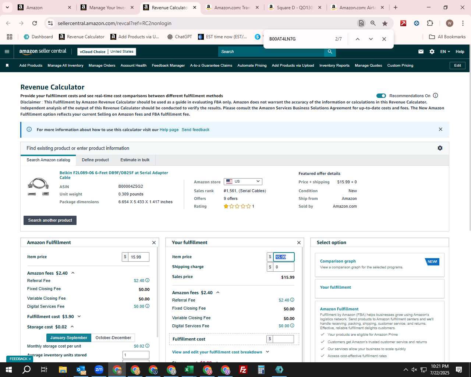Image resolution: width=471 pixels, height=377 pixels.
Task: Click info icon beside Monthly storage cost
Action: tap(147, 346)
